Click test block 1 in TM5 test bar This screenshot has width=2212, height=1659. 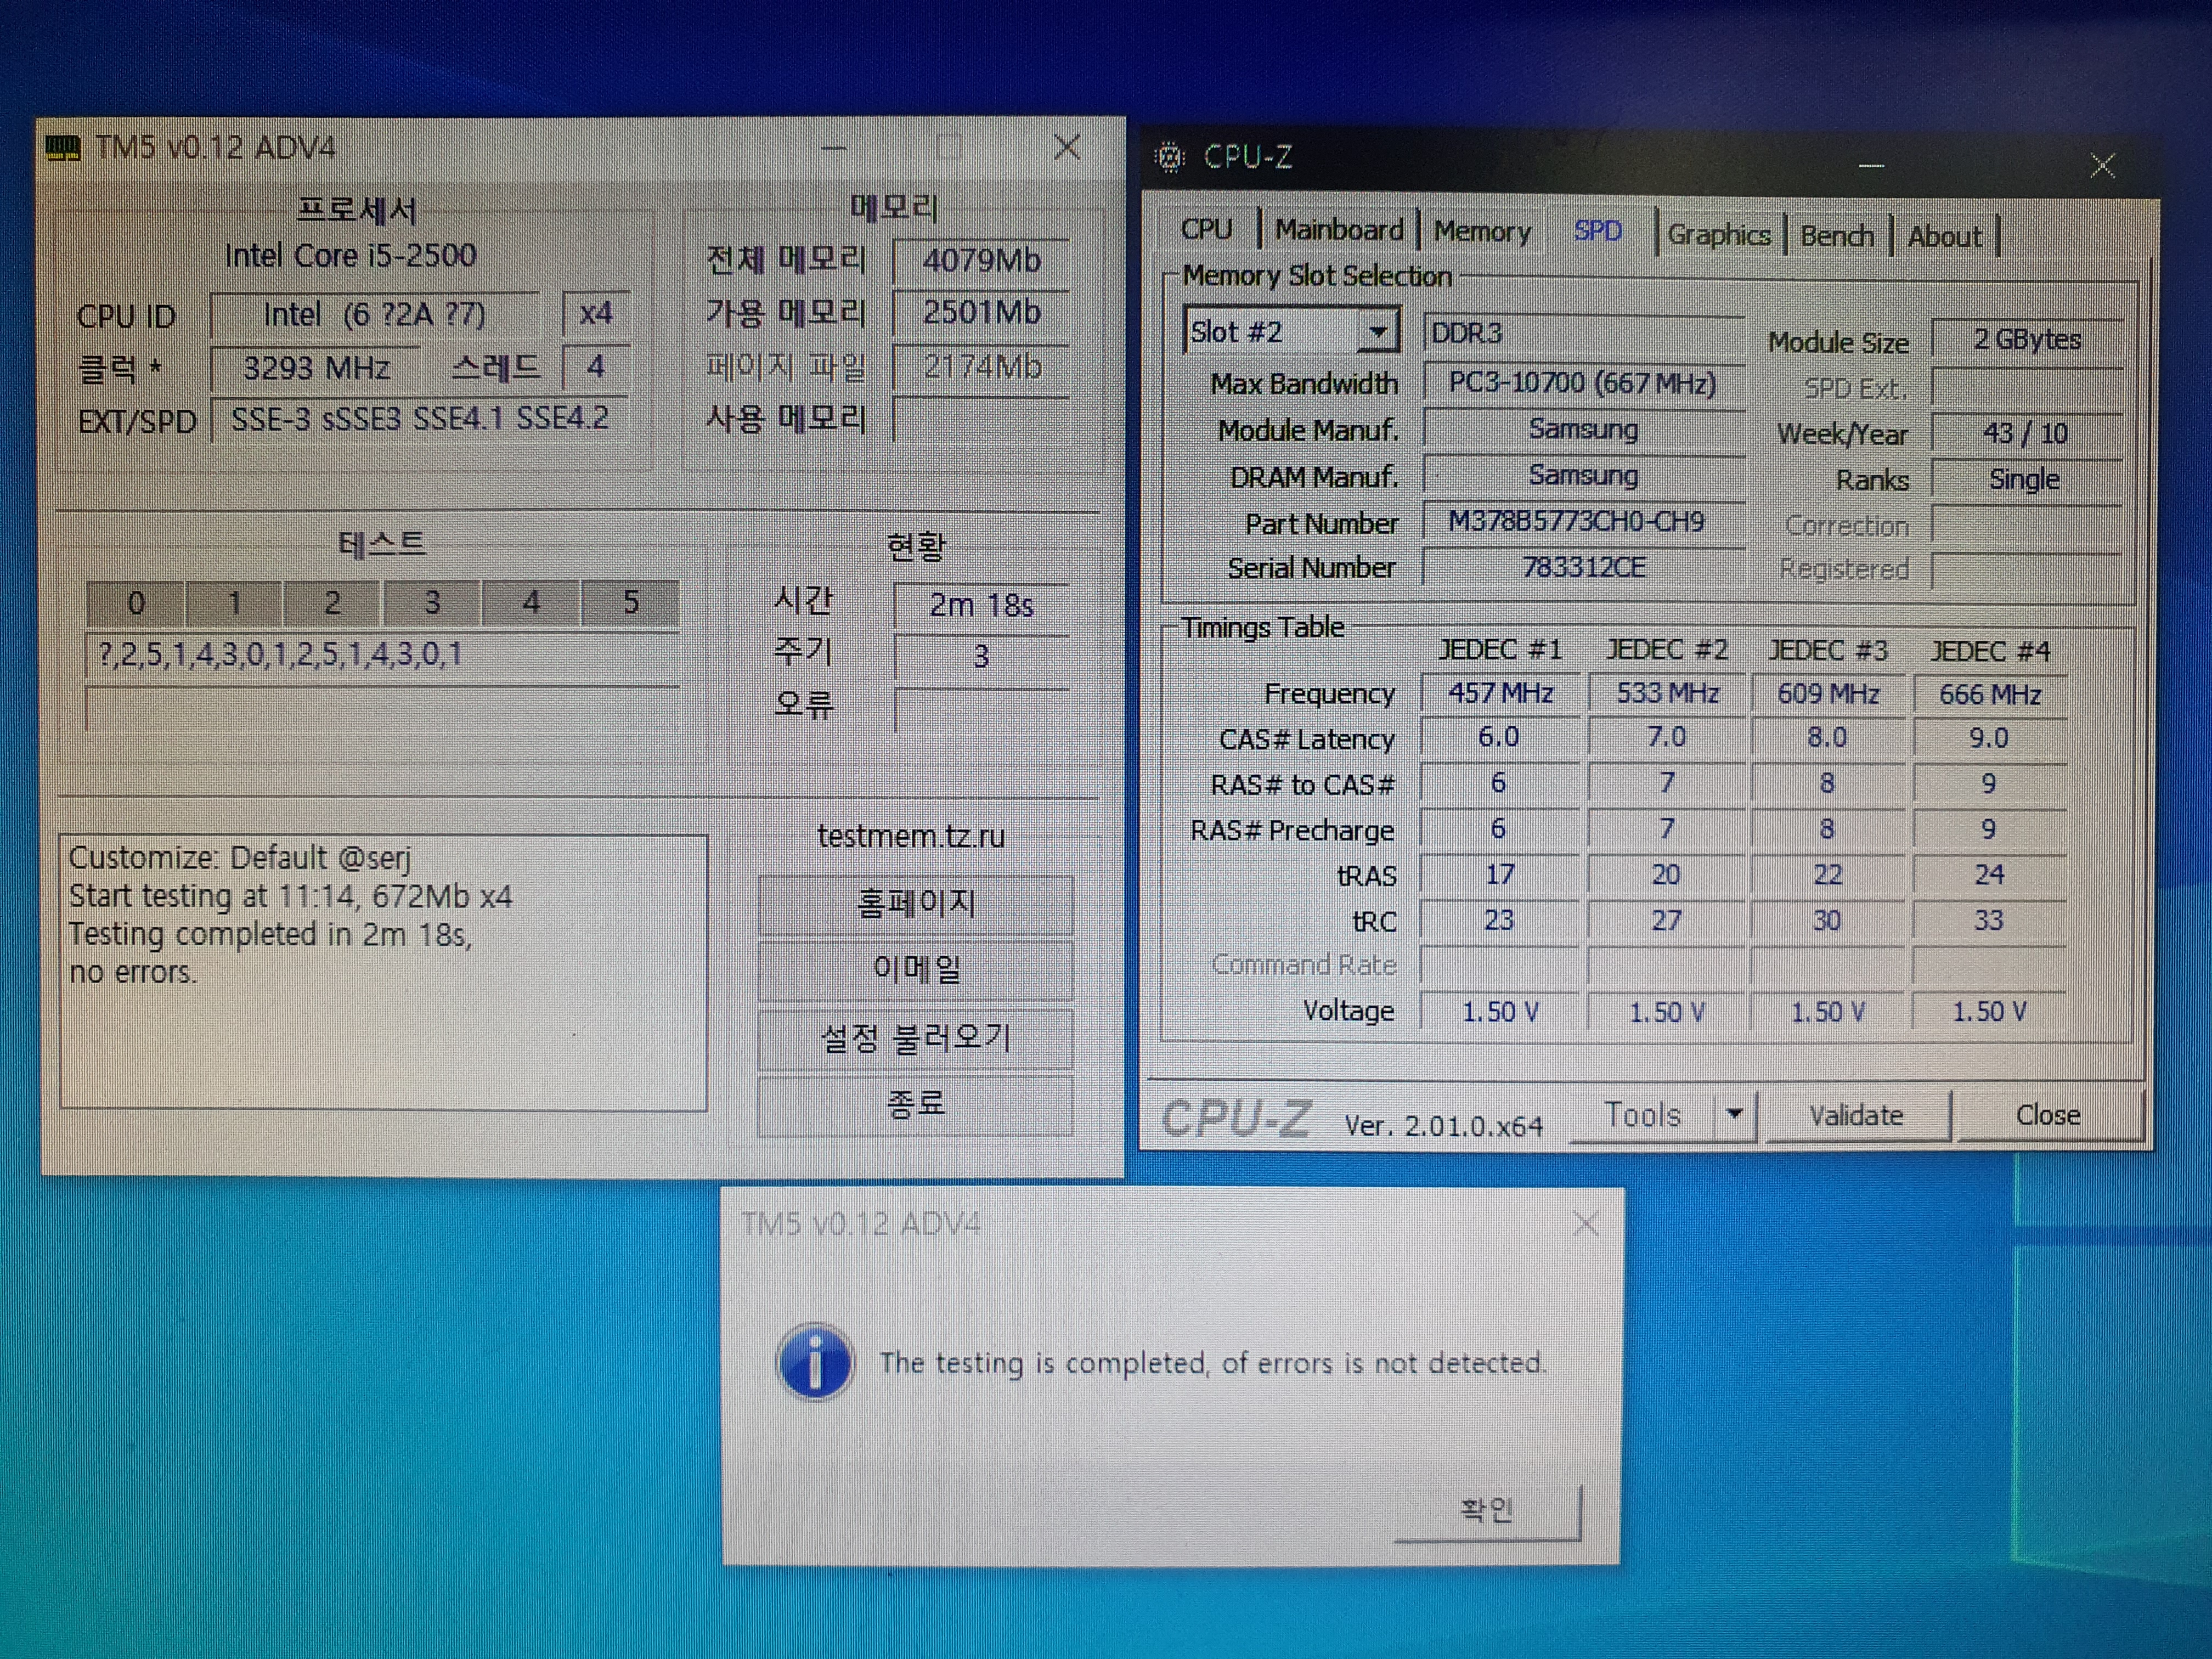click(234, 603)
